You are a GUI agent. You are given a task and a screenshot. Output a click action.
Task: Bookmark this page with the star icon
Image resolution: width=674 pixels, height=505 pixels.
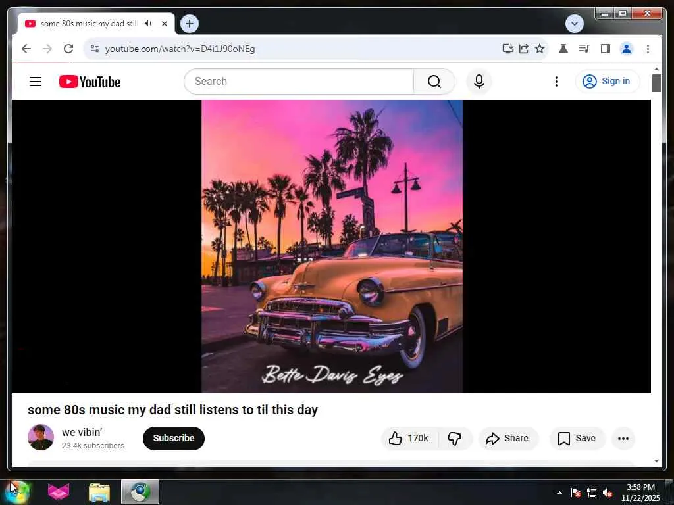540,49
